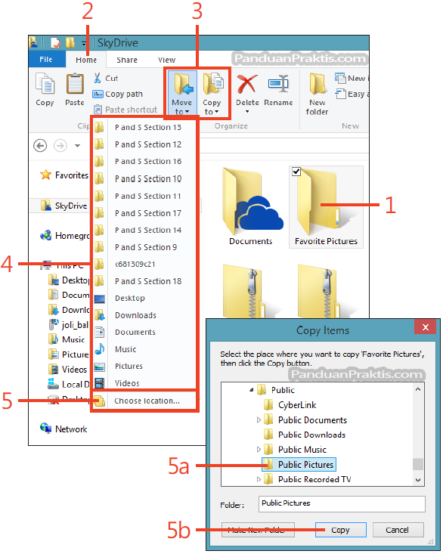Select the SkyDrive Documents folder thumbnail

pos(252,206)
